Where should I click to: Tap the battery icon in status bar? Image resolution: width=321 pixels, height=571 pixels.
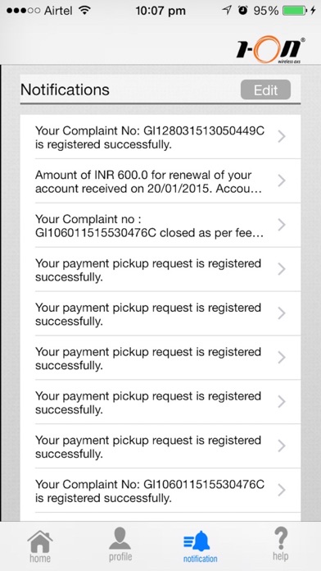(x=295, y=11)
